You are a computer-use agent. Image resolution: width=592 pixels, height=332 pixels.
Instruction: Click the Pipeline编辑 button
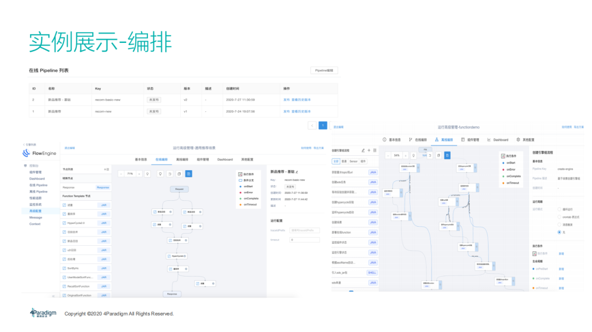click(x=324, y=70)
